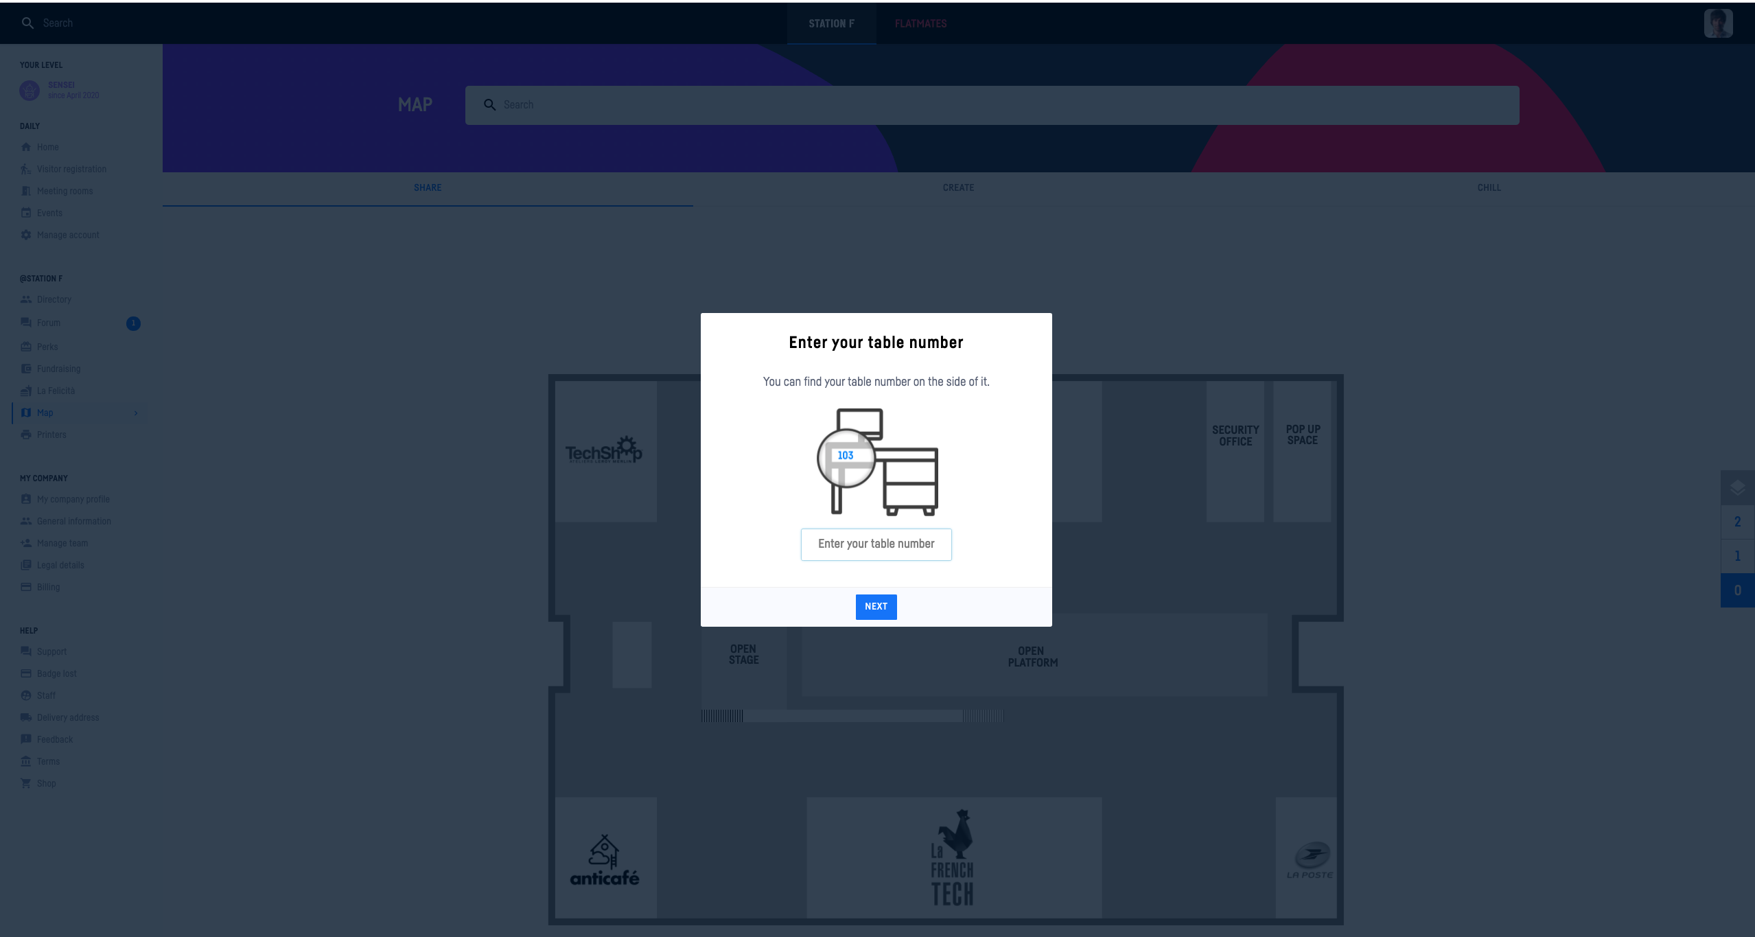
Task: Expand the Map submenu chevron
Action: tap(136, 413)
